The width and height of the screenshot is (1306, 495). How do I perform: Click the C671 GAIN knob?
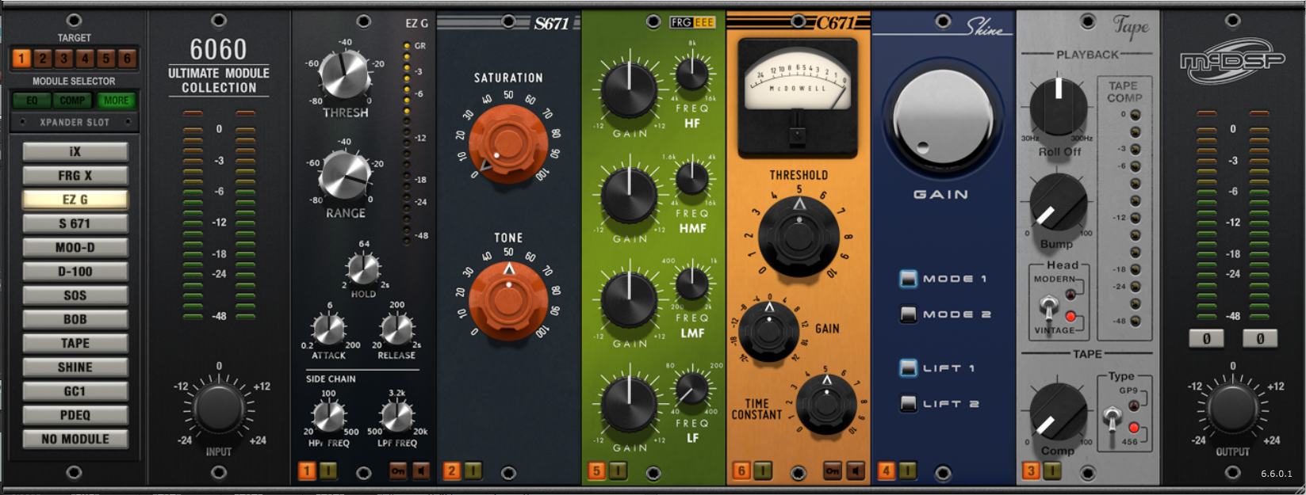click(x=768, y=331)
